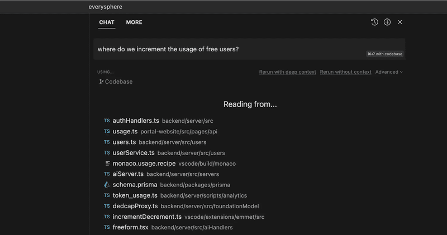This screenshot has width=447, height=235.
Task: Click Rerun with deep context link
Action: (x=287, y=72)
